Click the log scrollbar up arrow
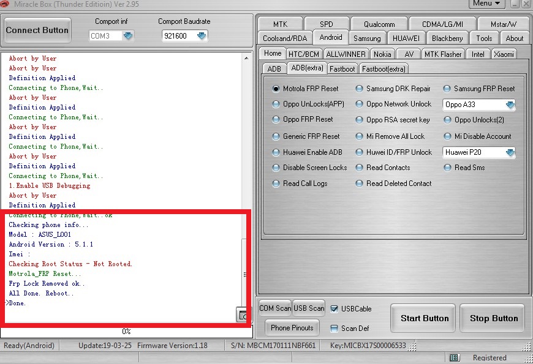 (x=246, y=58)
